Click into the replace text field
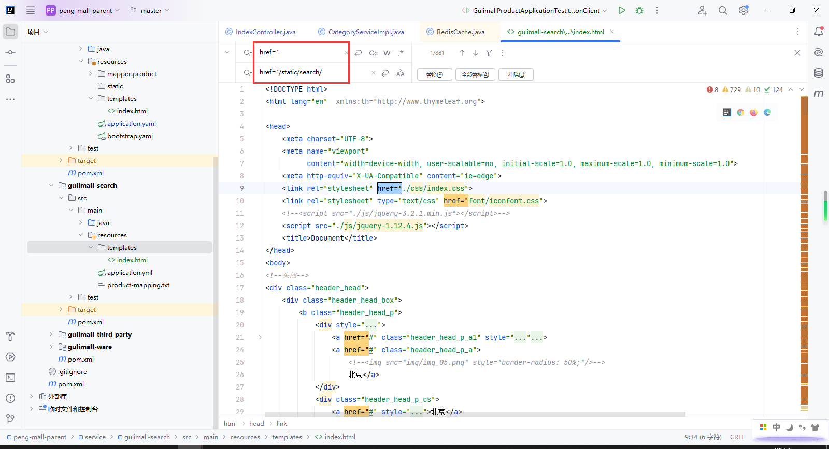Viewport: 829px width, 449px height. (x=313, y=72)
